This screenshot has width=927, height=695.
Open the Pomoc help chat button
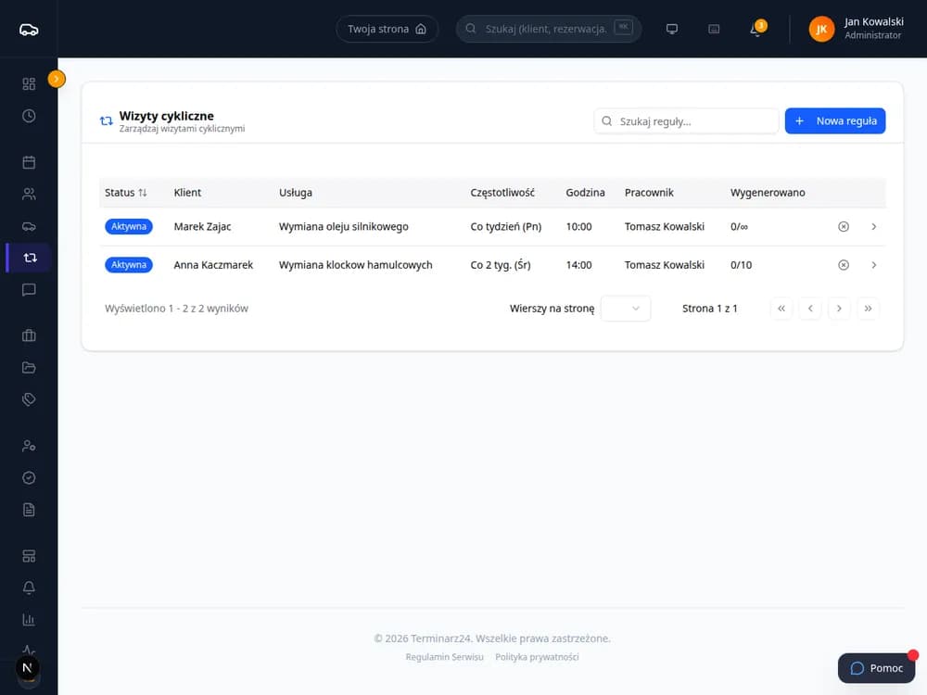[877, 668]
